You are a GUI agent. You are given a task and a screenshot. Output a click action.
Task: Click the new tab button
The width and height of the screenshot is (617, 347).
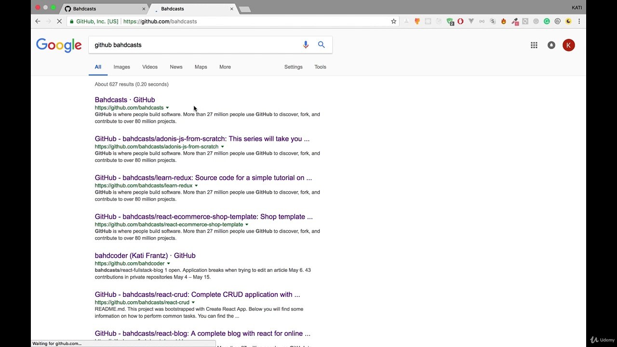click(245, 9)
